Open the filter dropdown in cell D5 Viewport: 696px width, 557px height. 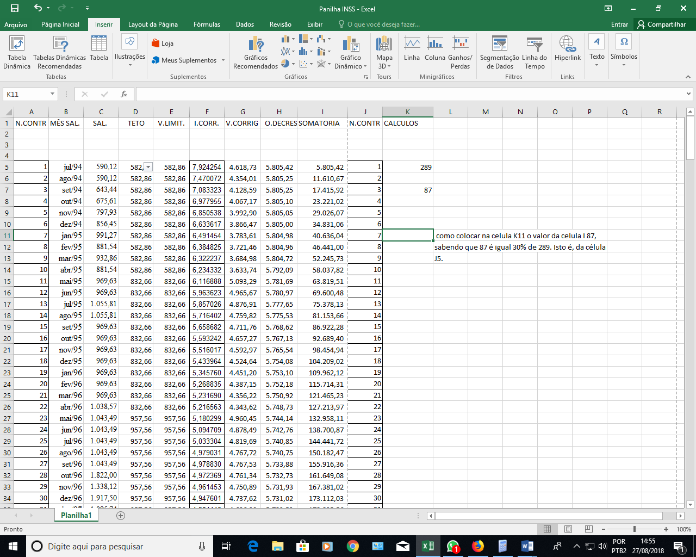[148, 167]
